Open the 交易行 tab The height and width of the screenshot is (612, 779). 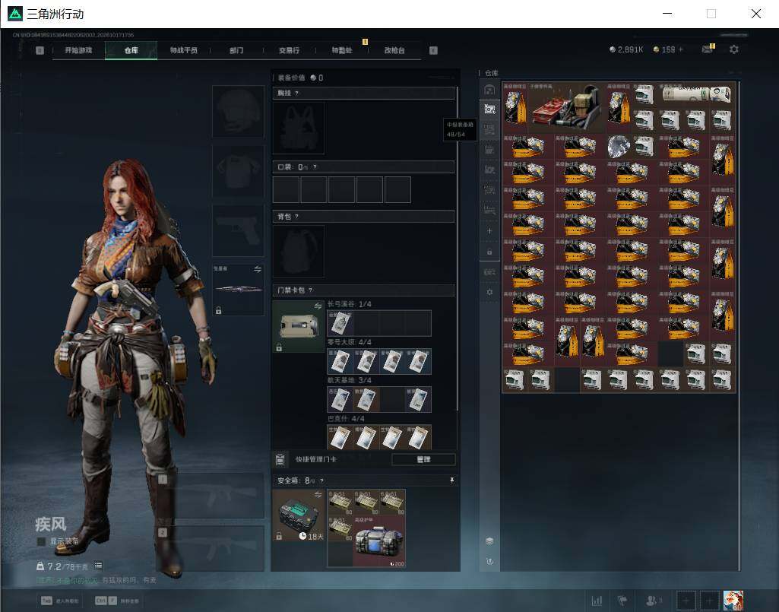click(x=289, y=50)
